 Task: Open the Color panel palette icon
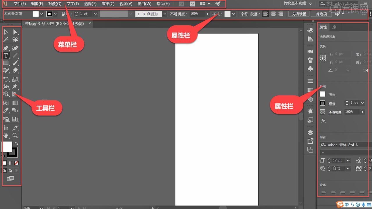tap(310, 30)
